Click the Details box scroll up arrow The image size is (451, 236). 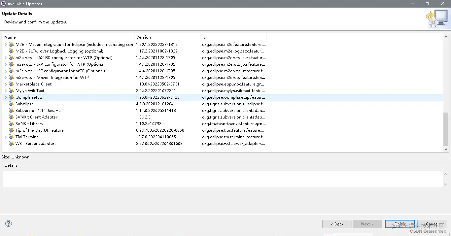click(x=446, y=174)
